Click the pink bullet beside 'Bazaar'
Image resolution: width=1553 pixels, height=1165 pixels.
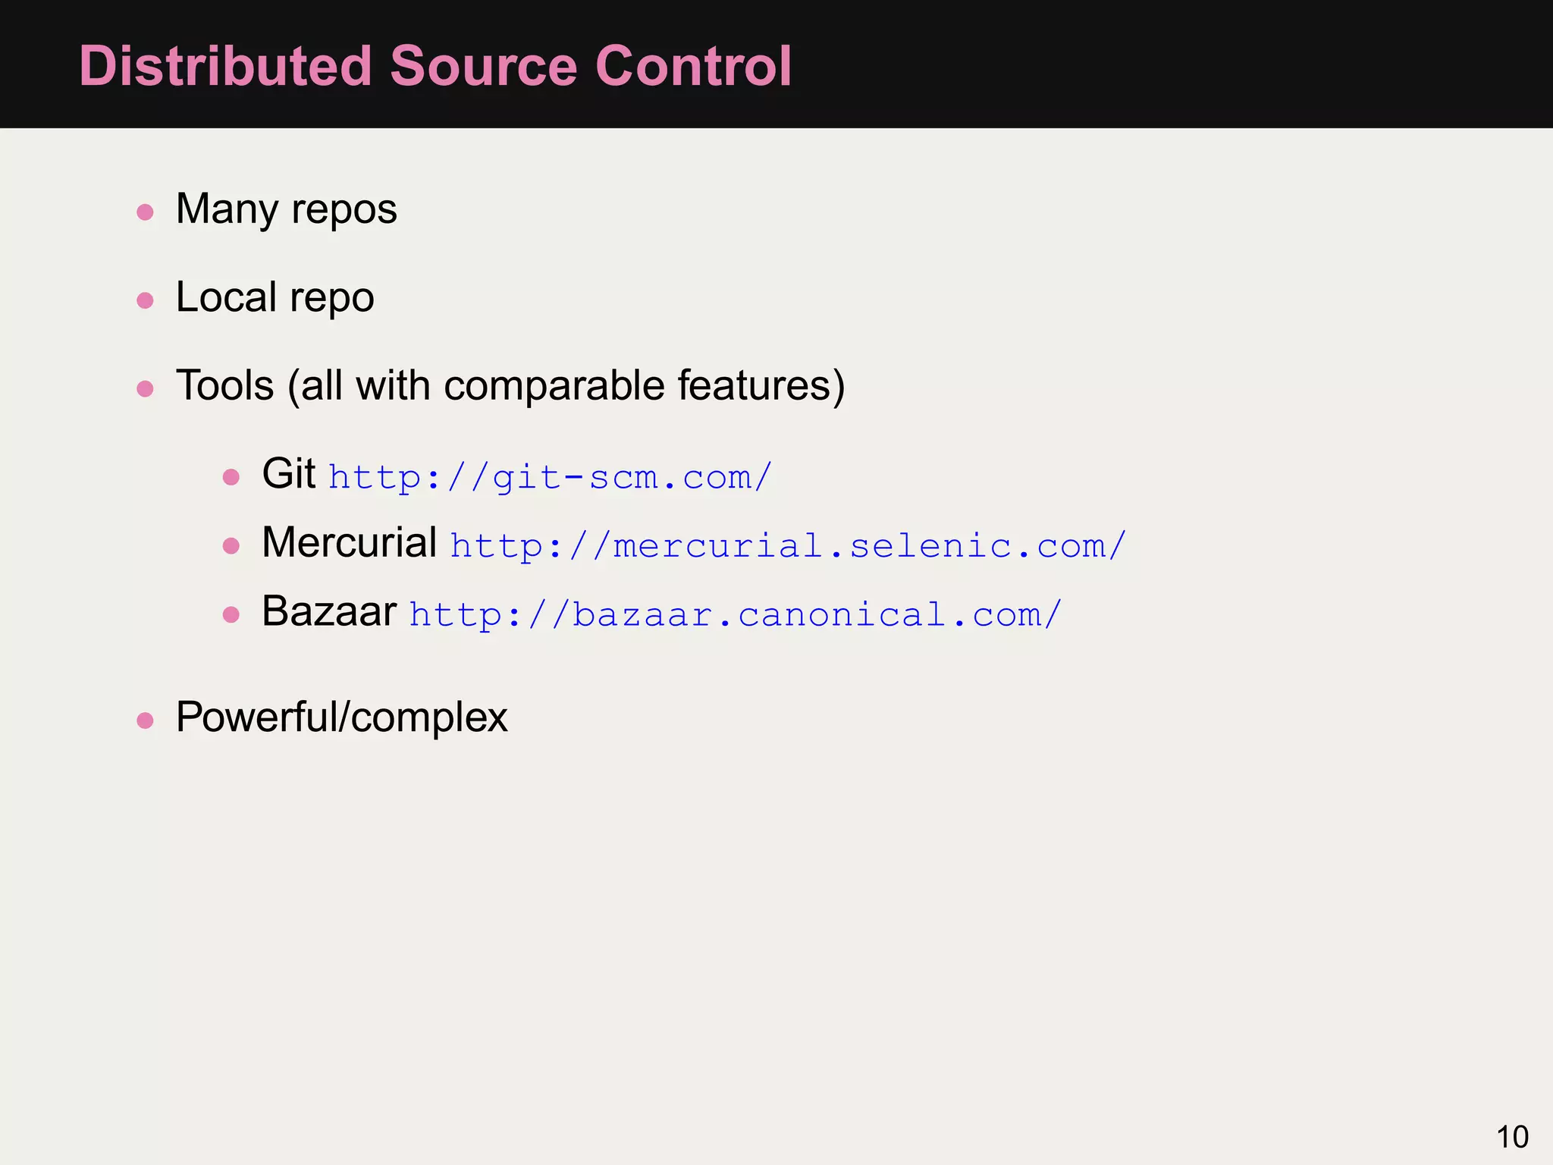pyautogui.click(x=231, y=614)
